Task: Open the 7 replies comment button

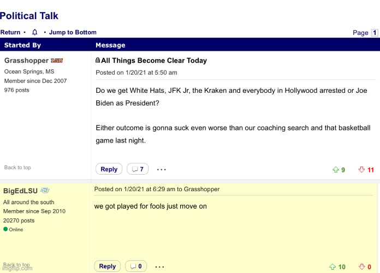Action: tap(138, 169)
